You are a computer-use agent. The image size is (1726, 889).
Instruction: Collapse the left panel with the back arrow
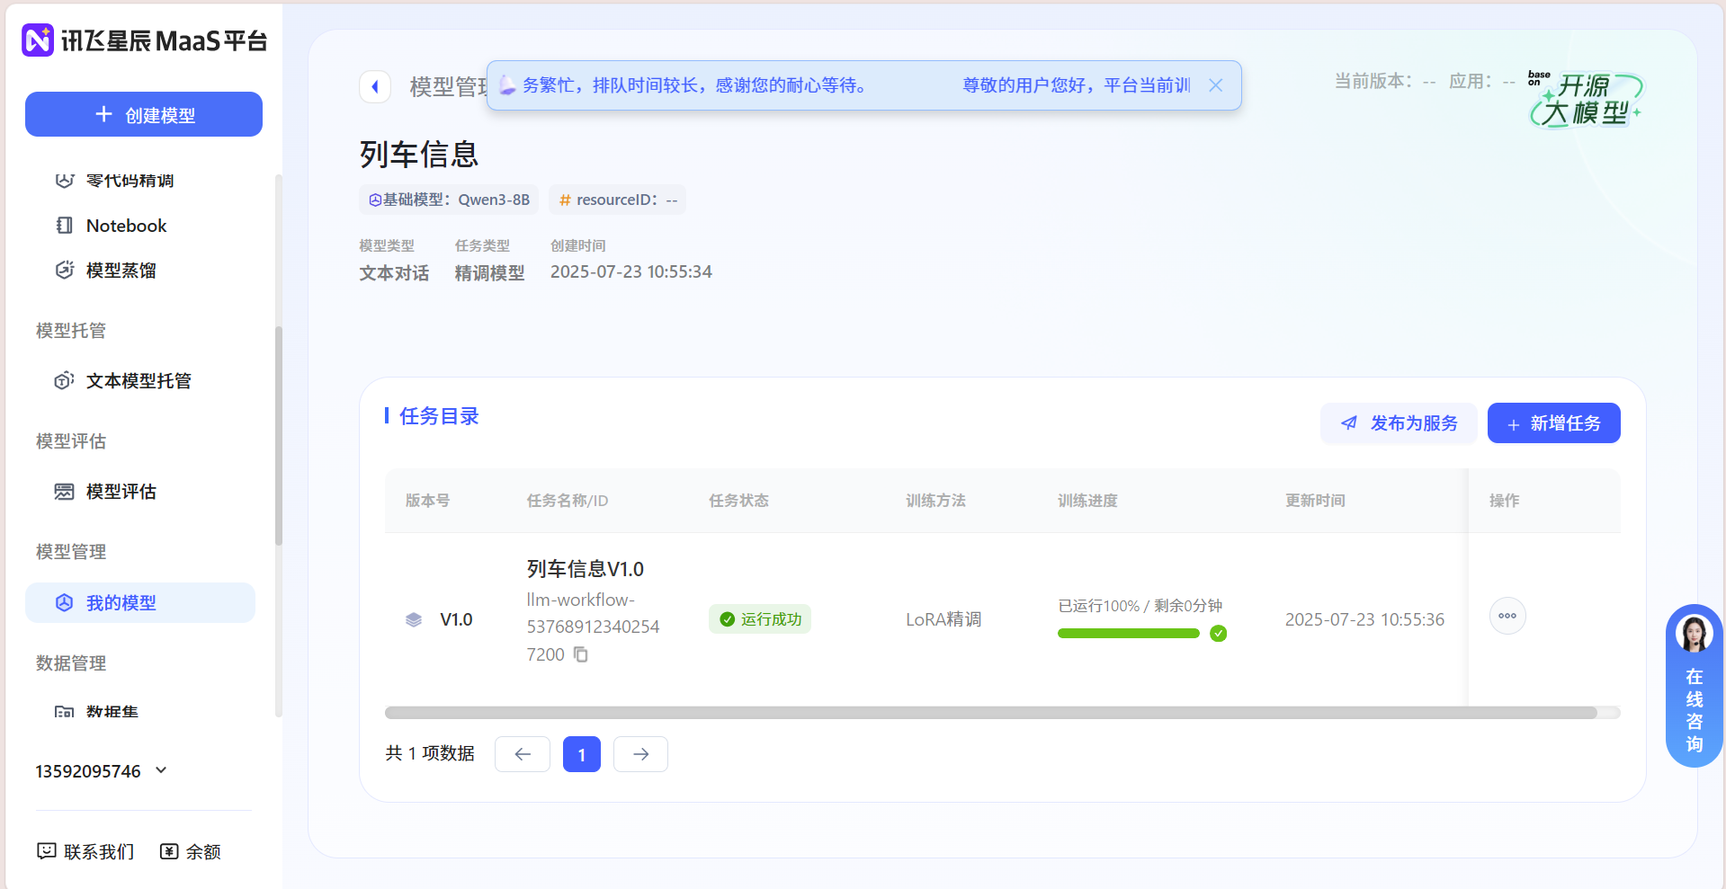[x=375, y=85]
